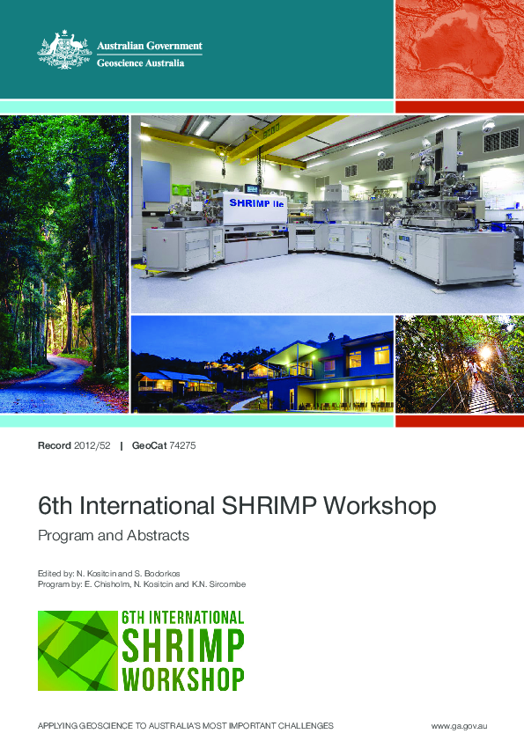Click the red accent bar under the map
The height and width of the screenshot is (741, 524).
[459, 106]
